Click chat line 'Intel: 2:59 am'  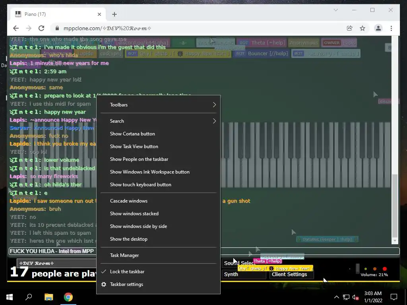click(38, 71)
